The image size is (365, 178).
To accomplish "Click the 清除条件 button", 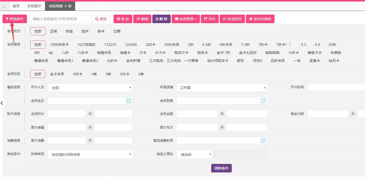I will 221,168.
